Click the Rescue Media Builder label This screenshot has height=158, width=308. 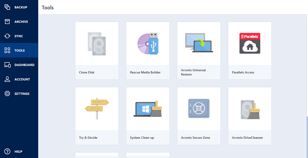tap(145, 72)
